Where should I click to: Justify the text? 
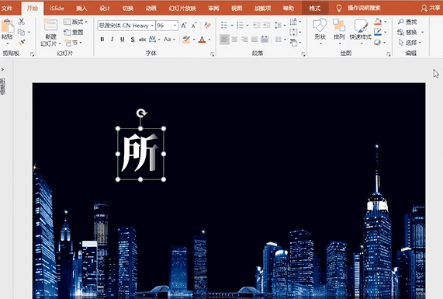tap(254, 40)
